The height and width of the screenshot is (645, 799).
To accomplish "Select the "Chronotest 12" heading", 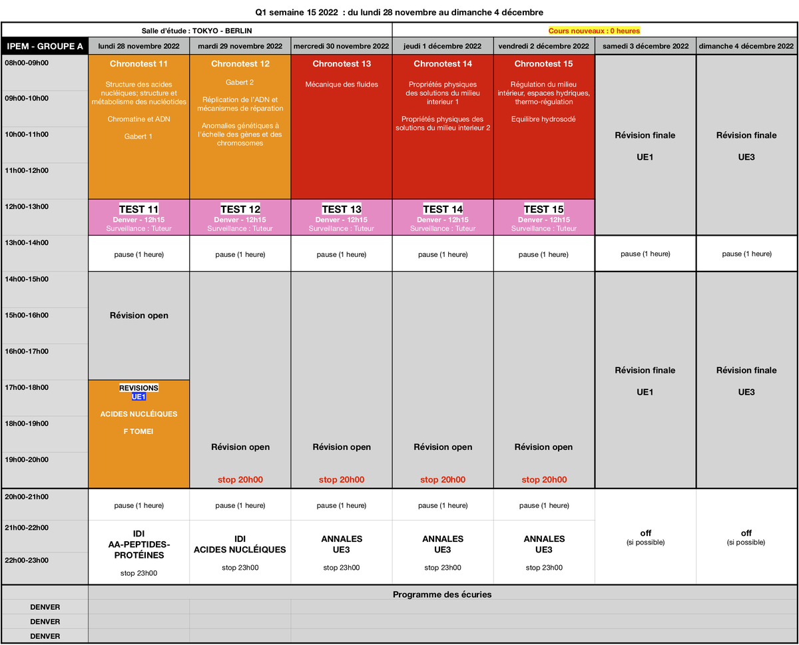I will [x=240, y=64].
